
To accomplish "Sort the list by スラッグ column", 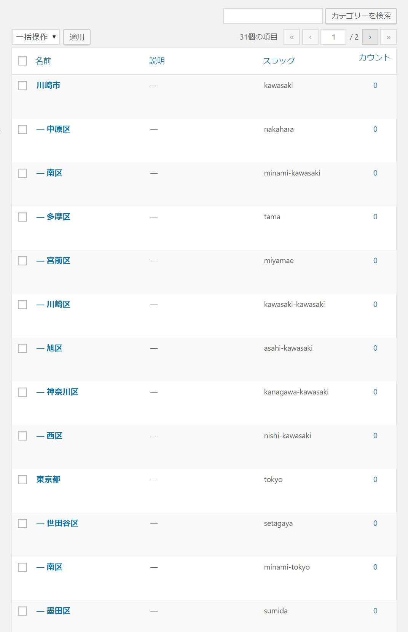I will [279, 61].
